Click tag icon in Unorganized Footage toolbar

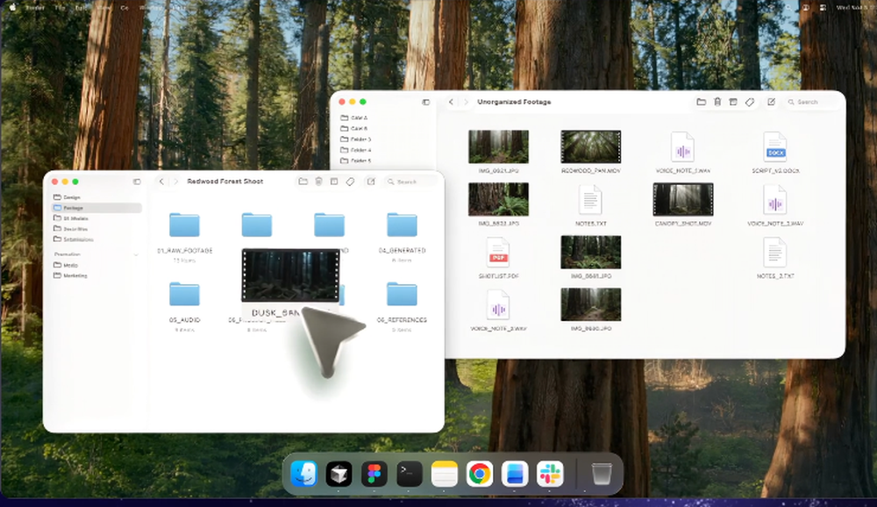coord(750,102)
